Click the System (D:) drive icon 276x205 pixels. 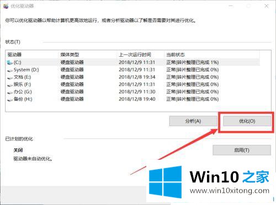10,70
